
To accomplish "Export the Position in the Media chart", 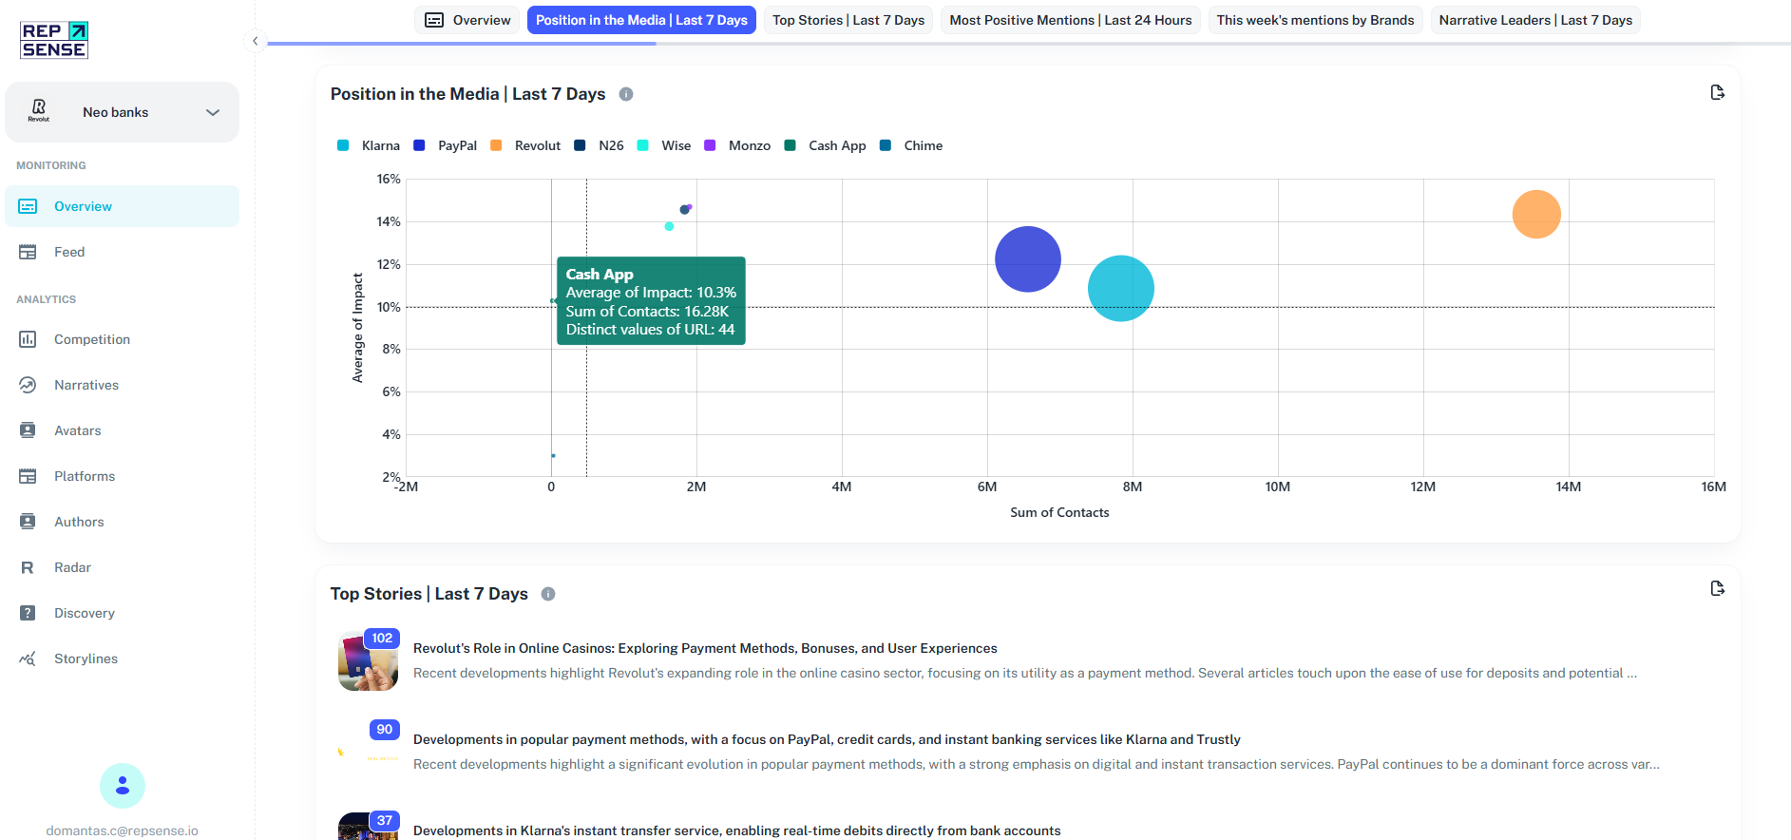I will (1717, 92).
